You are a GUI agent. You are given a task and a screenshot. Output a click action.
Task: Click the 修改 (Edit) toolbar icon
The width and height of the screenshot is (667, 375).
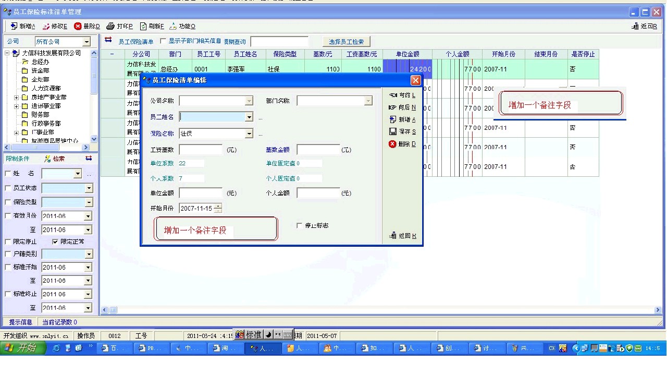point(46,26)
